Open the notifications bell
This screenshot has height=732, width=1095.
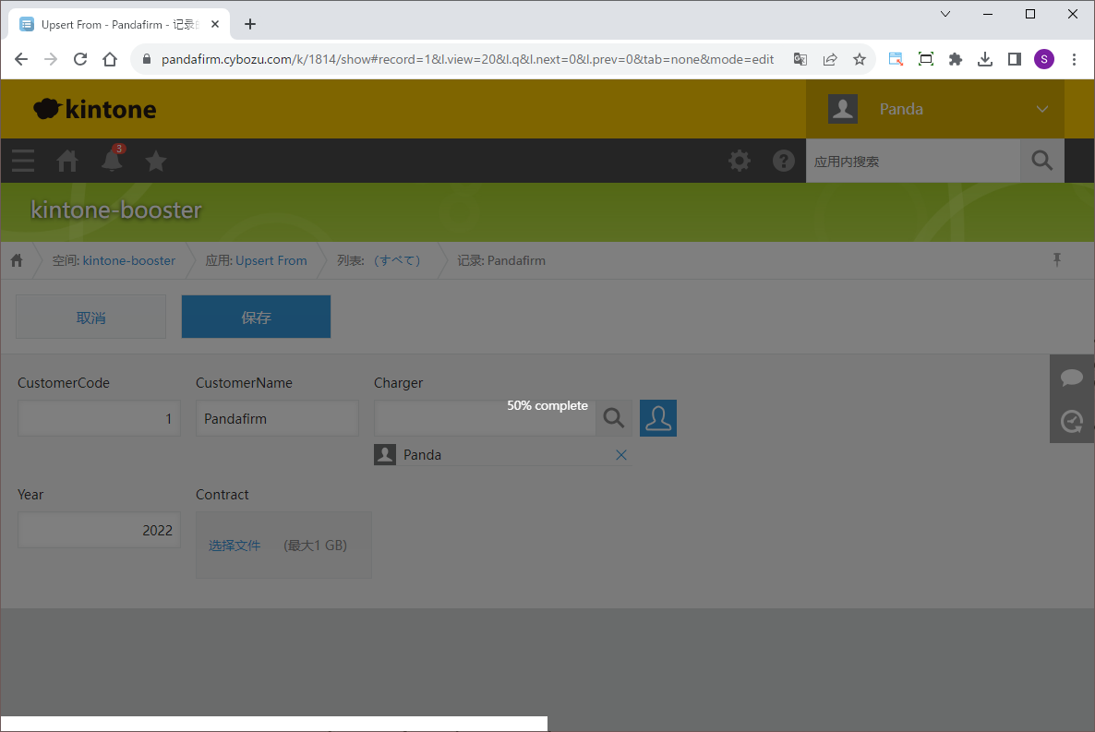(x=112, y=161)
